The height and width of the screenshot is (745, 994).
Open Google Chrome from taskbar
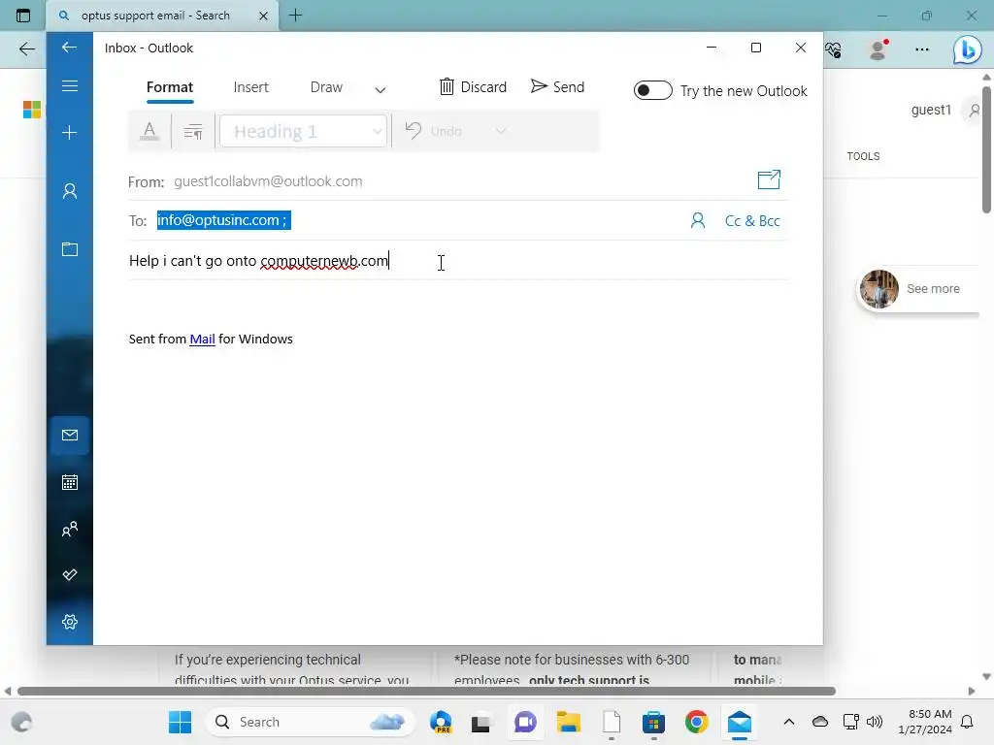click(x=696, y=722)
